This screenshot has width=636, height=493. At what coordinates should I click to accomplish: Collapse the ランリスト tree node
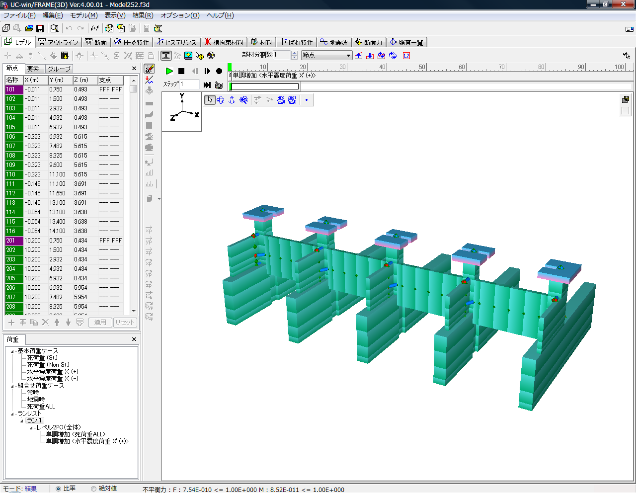coord(12,413)
